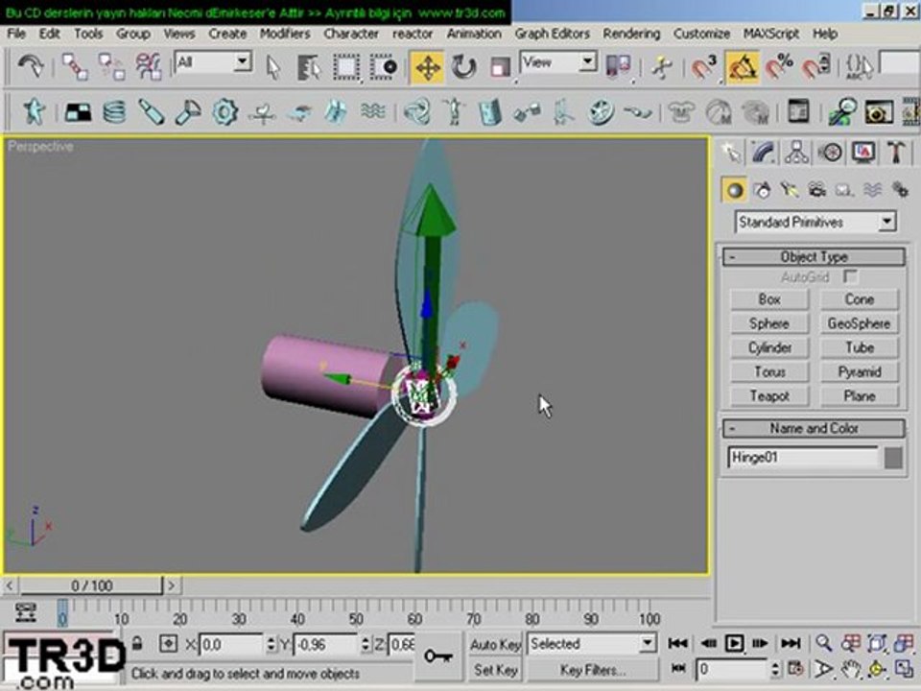Click the X coordinate spinner arrows
This screenshot has height=691, width=921.
271,645
